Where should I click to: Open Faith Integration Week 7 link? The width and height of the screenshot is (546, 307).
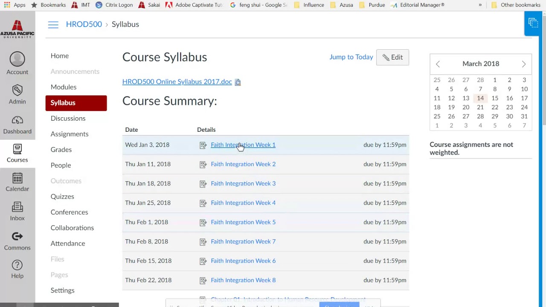[243, 241]
